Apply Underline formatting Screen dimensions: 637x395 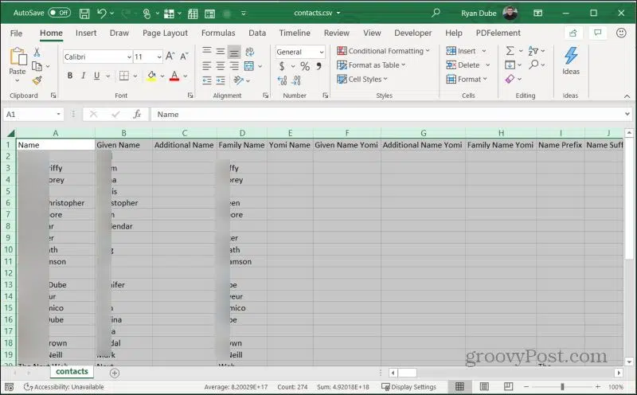click(96, 76)
